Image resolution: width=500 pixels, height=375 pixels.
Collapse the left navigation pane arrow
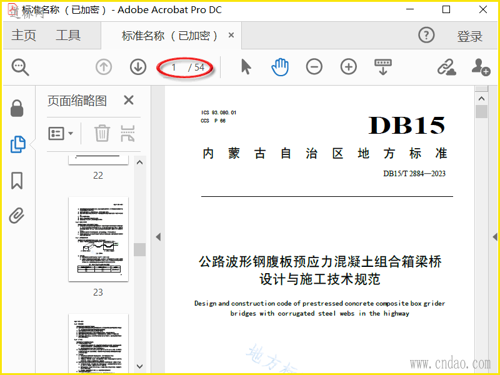click(158, 237)
